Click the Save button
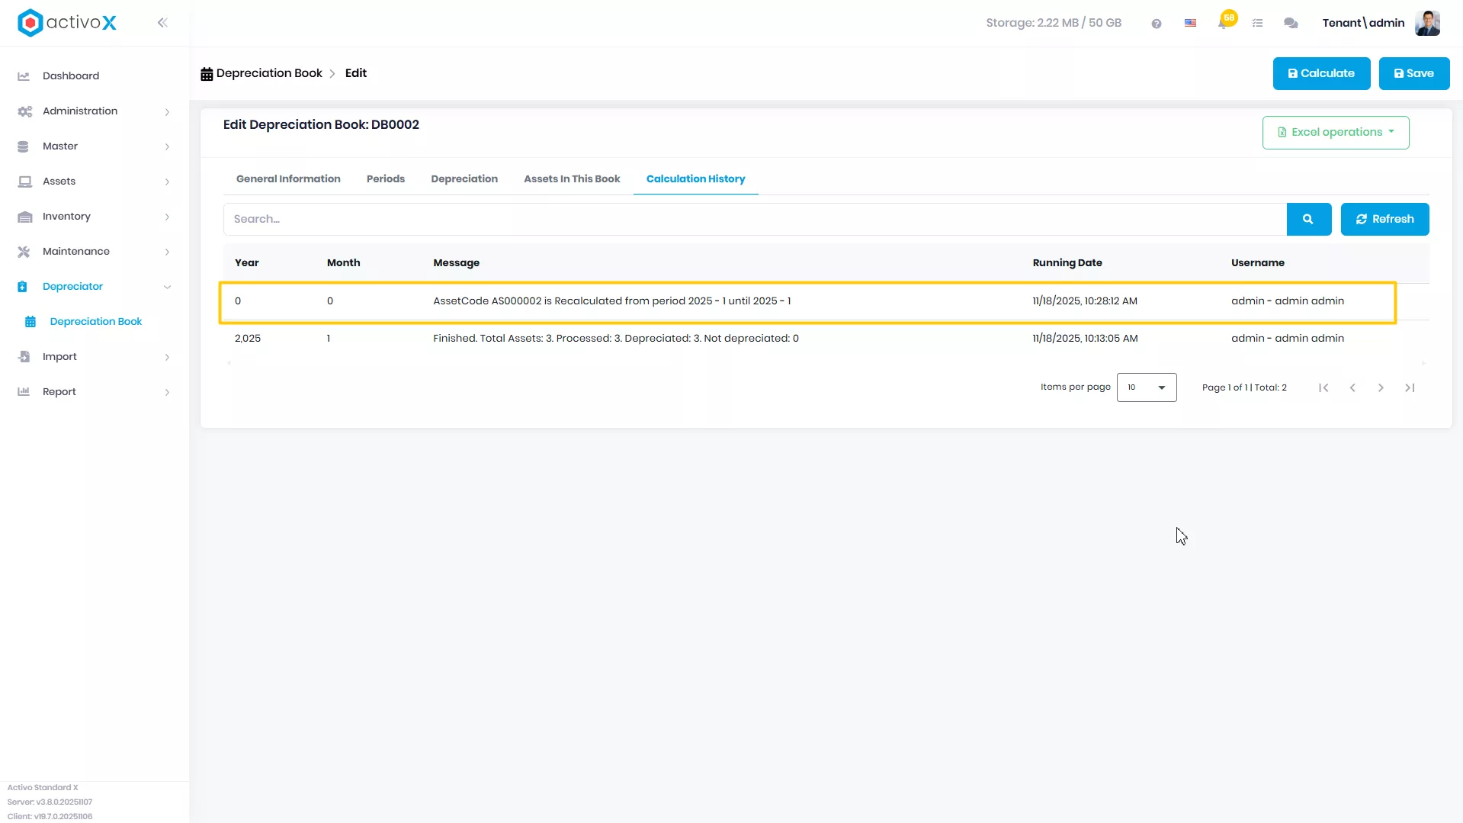The image size is (1463, 823). (x=1414, y=74)
